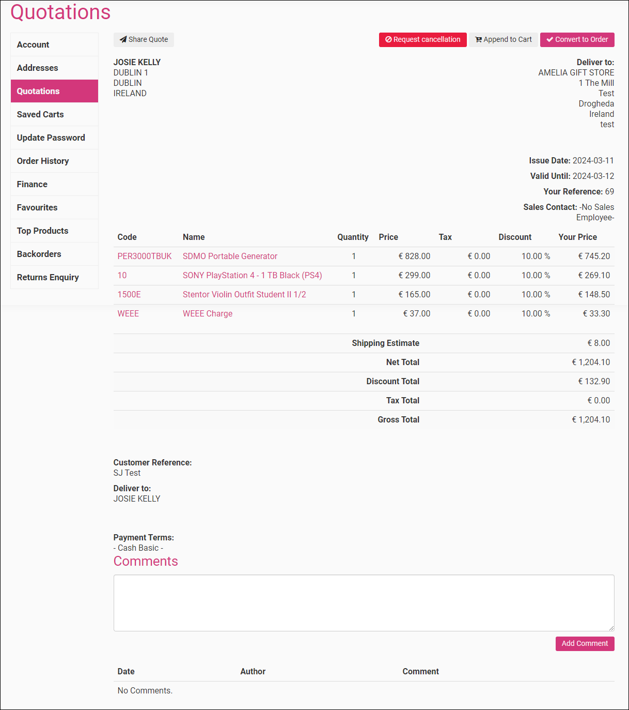Select Saved Carts from the sidebar
This screenshot has width=629, height=710.
coord(40,115)
